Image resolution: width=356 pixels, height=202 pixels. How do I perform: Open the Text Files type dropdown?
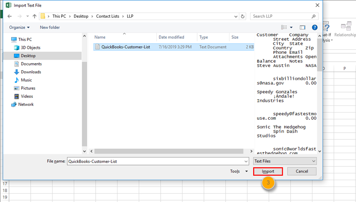[284, 161]
